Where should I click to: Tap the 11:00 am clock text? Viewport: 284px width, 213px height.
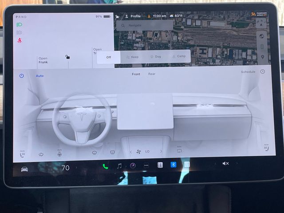(159, 16)
